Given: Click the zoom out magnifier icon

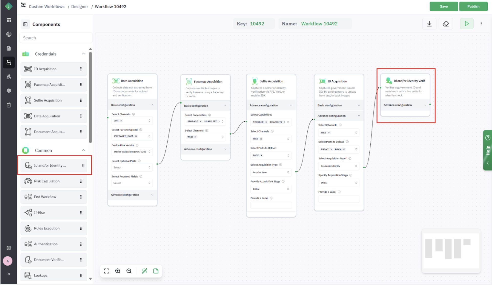Looking at the screenshot, I should click(129, 271).
